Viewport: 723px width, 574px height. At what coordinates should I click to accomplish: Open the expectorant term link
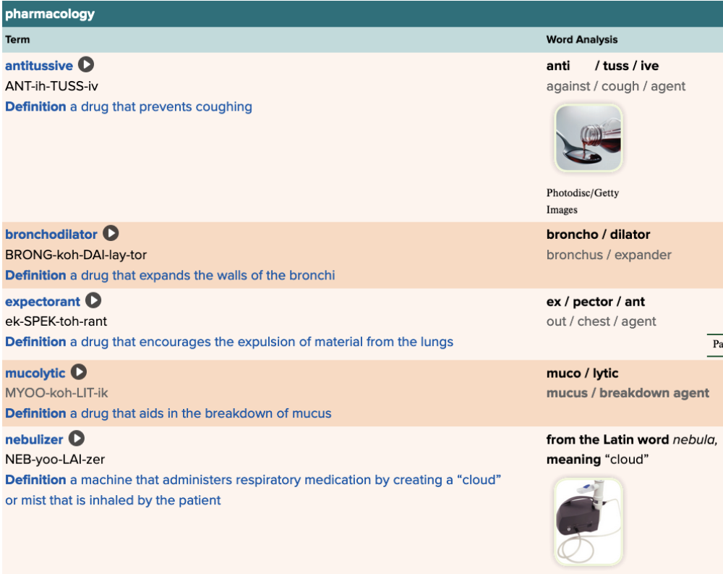coord(43,301)
